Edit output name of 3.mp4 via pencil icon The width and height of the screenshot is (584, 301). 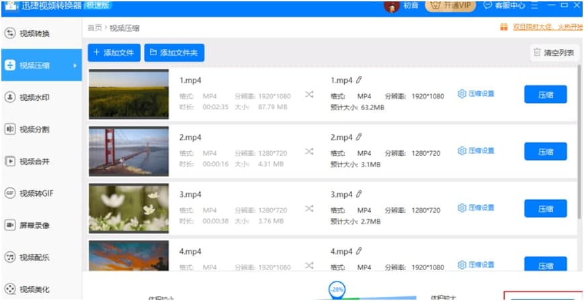point(359,195)
